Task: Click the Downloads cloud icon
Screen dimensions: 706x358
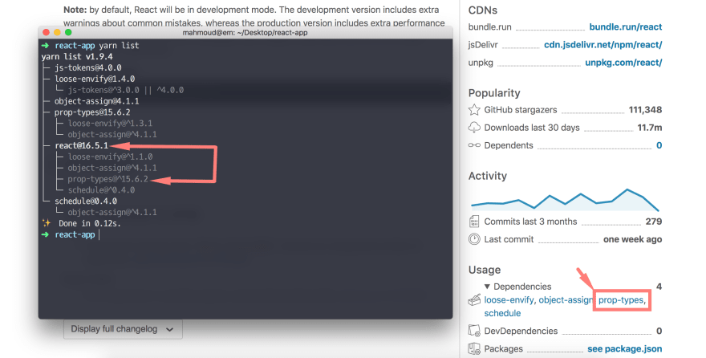Action: 474,128
